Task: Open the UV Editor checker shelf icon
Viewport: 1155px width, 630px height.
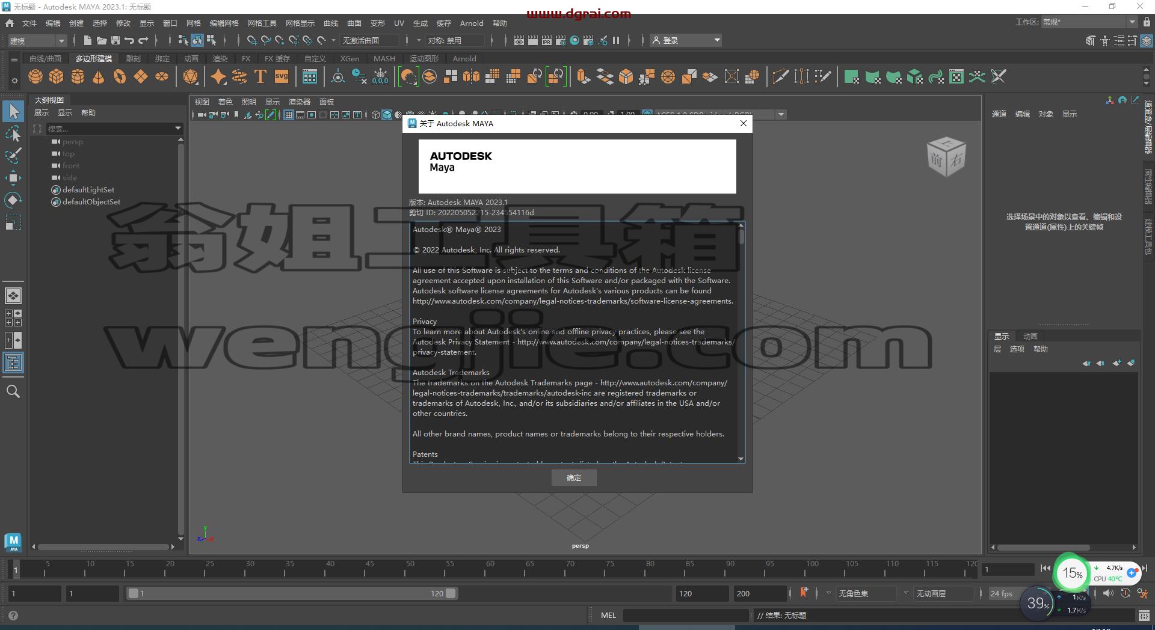Action: [x=956, y=76]
